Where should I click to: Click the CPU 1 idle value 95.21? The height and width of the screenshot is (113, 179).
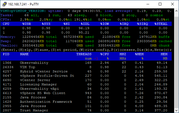tap(84, 33)
